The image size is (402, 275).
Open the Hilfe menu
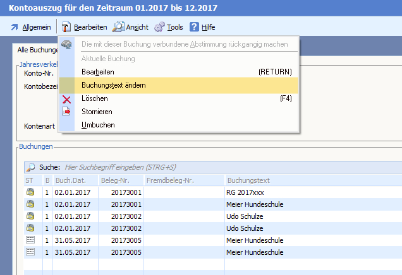click(x=202, y=27)
